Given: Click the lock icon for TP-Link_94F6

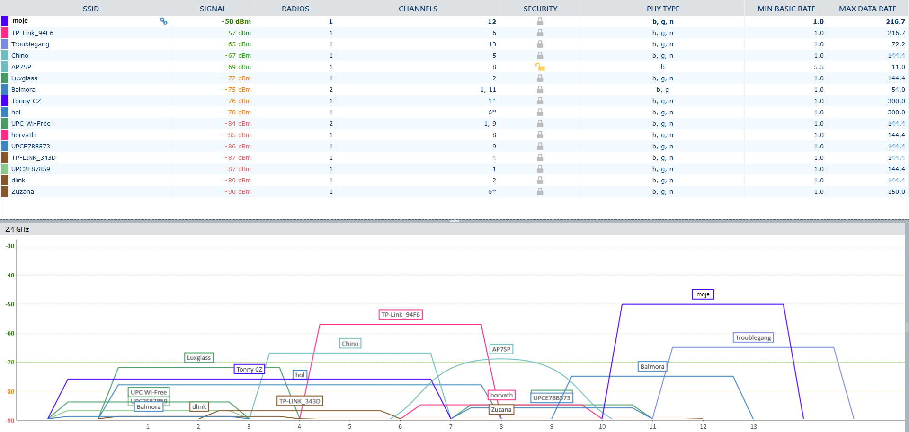Looking at the screenshot, I should (x=540, y=33).
